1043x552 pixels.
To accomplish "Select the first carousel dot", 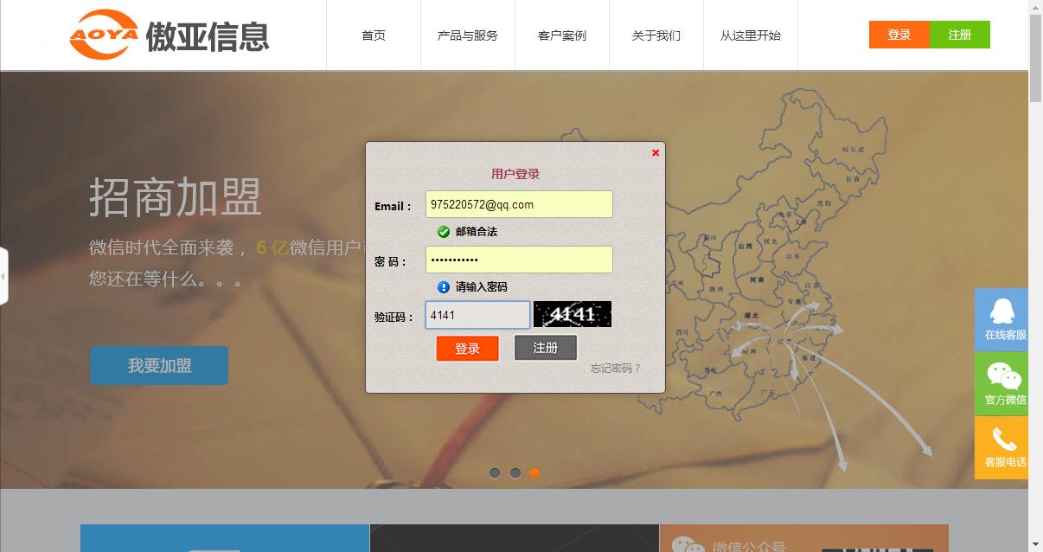I will tap(495, 473).
